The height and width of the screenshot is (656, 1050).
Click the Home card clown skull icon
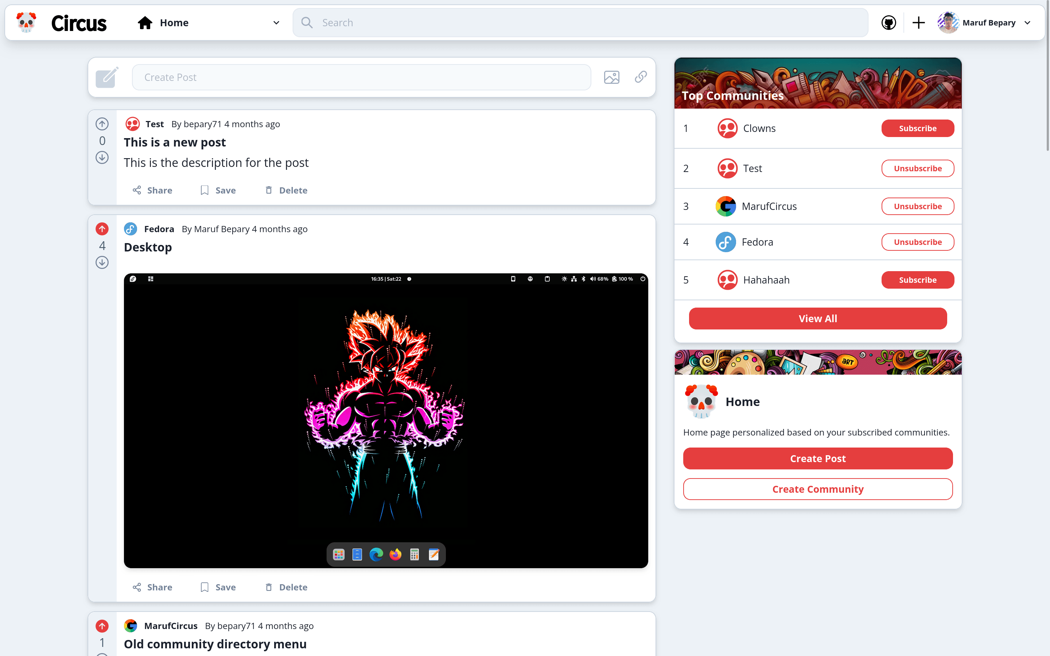[x=701, y=401]
